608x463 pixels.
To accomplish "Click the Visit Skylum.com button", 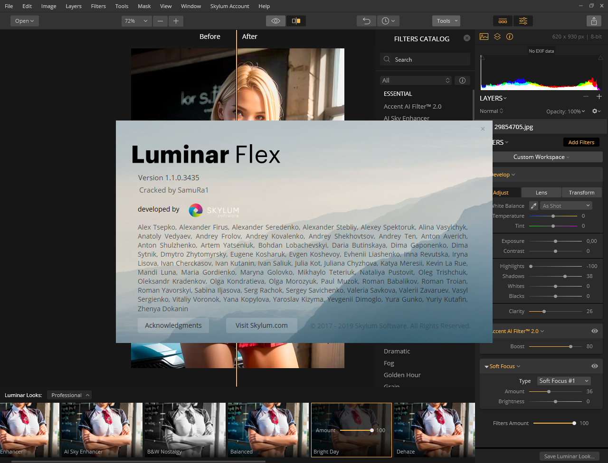I will (x=262, y=325).
